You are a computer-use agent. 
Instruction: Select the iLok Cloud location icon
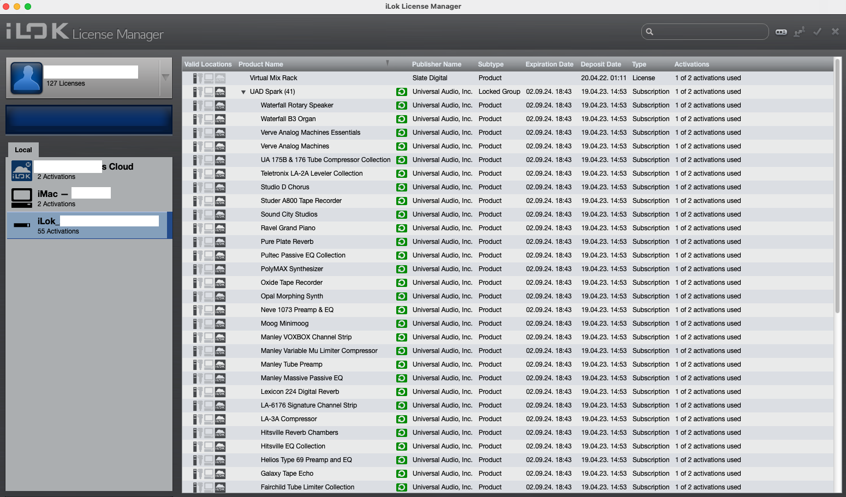point(22,170)
